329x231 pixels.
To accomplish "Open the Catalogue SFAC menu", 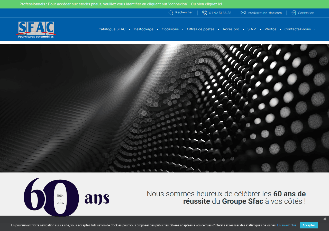I will coord(112,29).
